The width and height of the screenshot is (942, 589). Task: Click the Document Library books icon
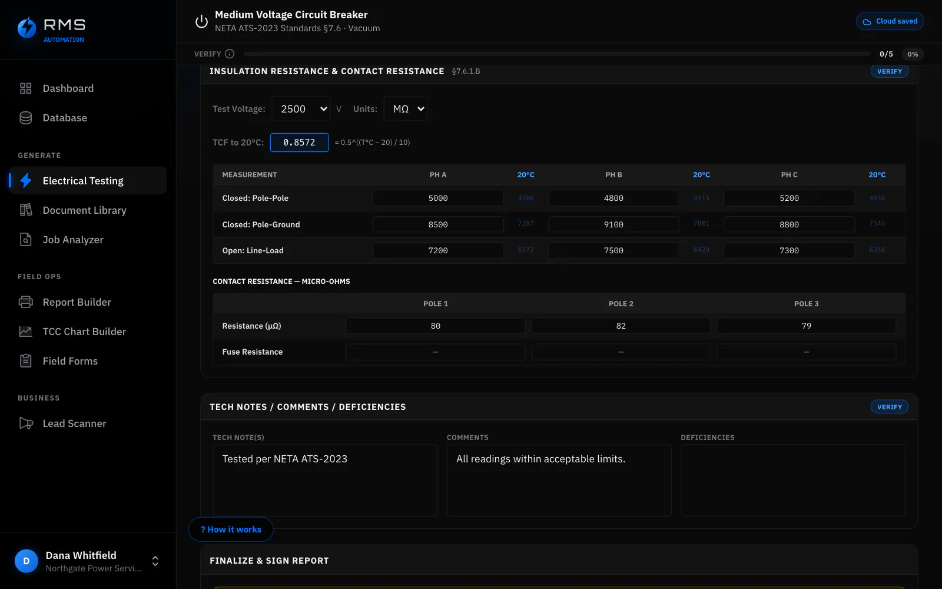[25, 210]
